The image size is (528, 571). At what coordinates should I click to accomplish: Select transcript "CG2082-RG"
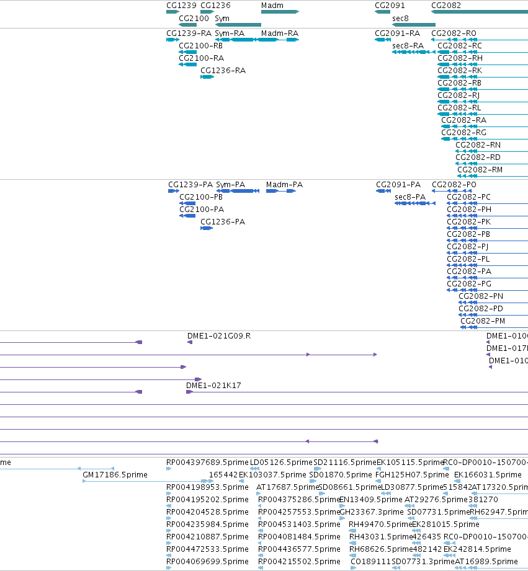[x=464, y=133]
